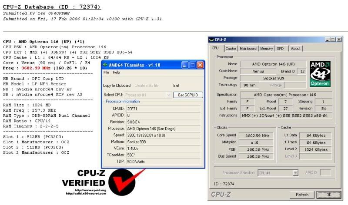Click the Platform field in TCaseMax
This screenshot has width=348, height=205.
click(164, 142)
